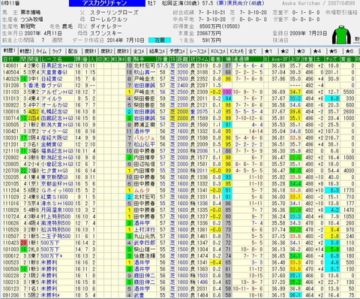Switch to the 戦歴2 tab
The height and width of the screenshot is (299, 360).
pos(25,51)
